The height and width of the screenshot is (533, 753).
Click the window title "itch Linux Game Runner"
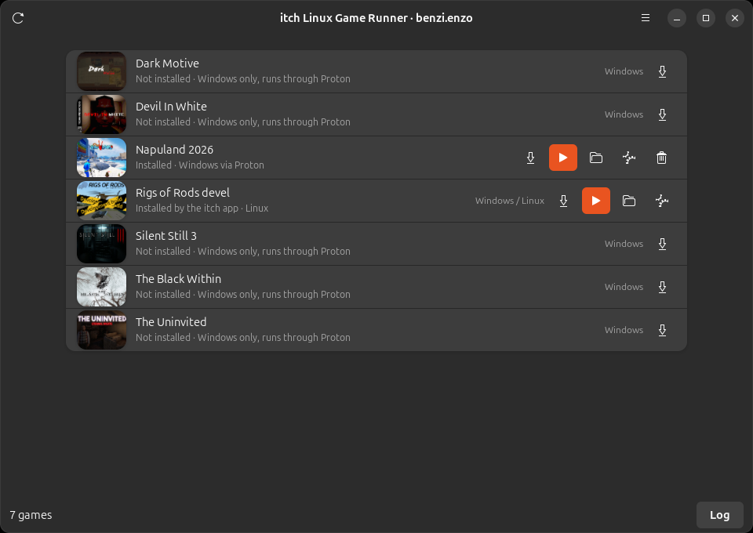point(344,18)
